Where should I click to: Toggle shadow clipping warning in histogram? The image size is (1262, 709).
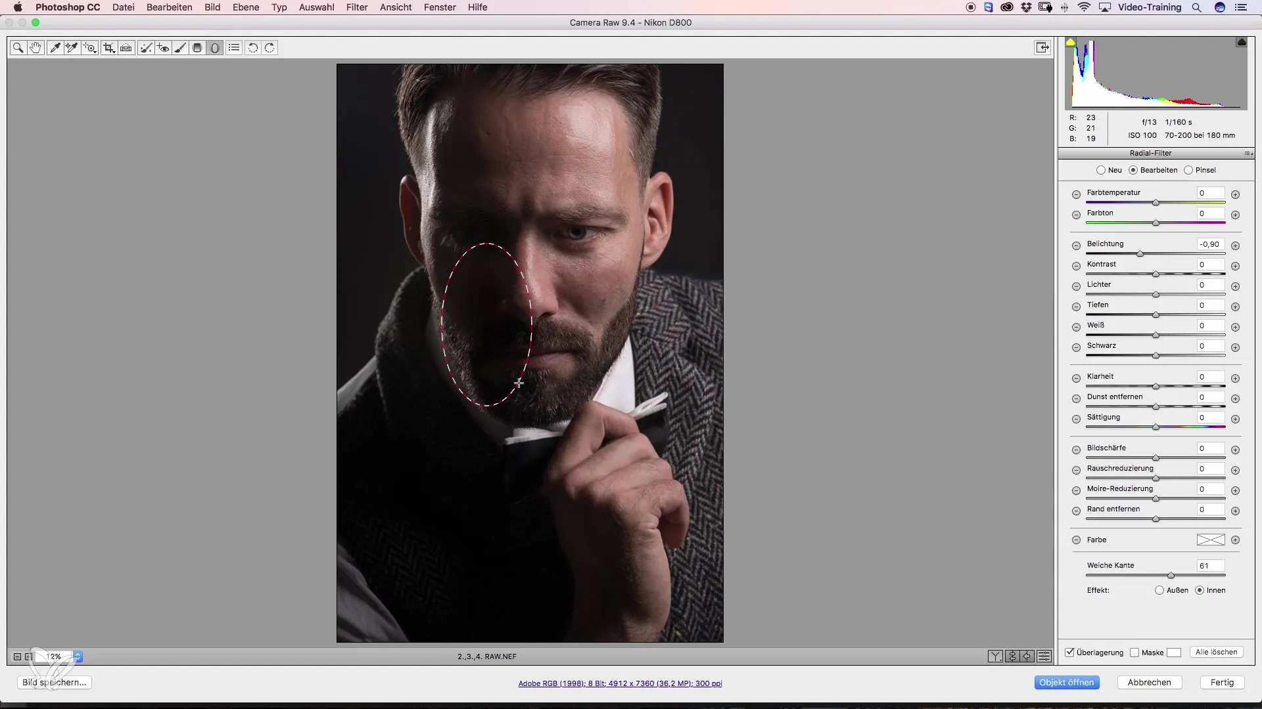point(1071,42)
